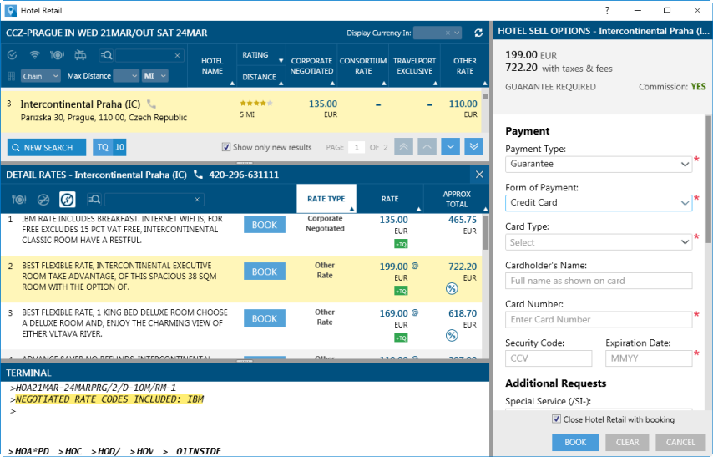Sort by Corporate Negotiated column header
713x457 pixels.
point(311,66)
